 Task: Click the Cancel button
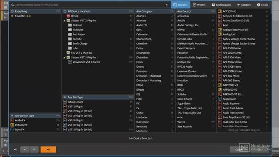click(x=239, y=150)
